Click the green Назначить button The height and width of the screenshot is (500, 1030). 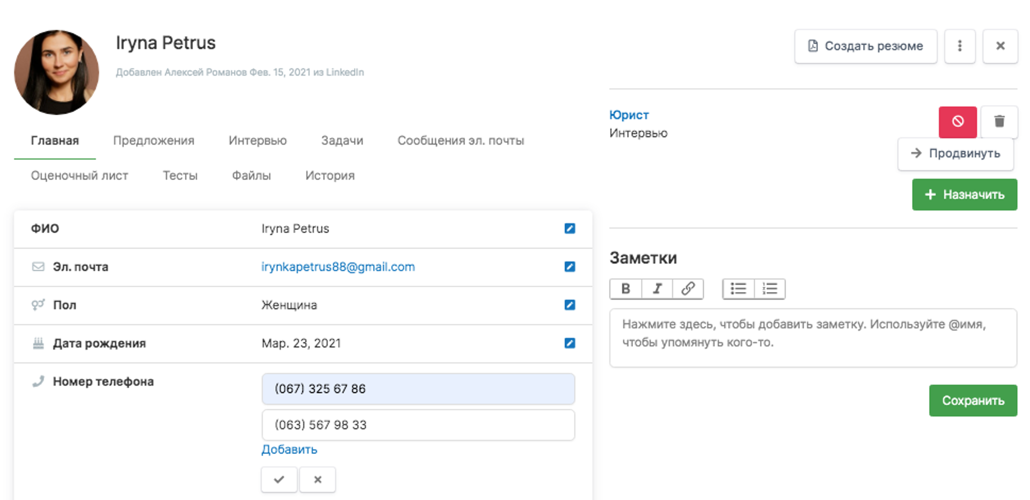tap(965, 195)
